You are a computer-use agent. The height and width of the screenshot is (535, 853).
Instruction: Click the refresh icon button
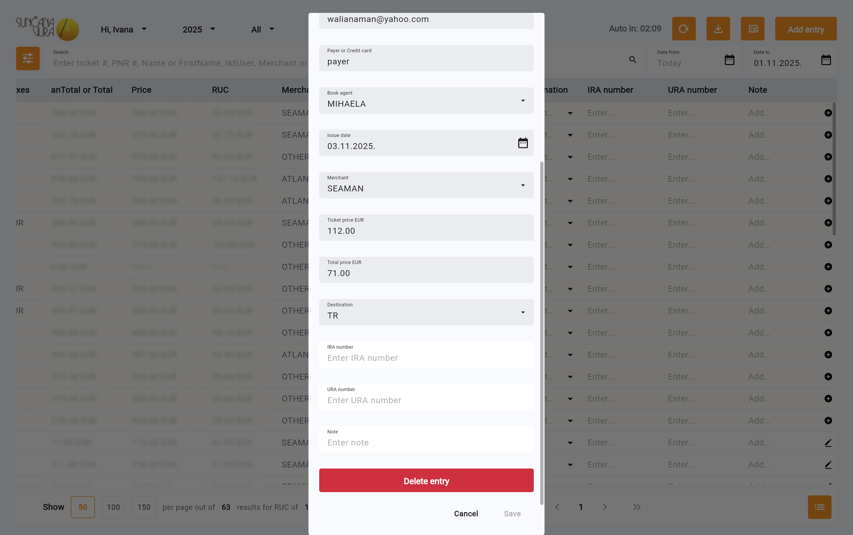click(x=683, y=29)
